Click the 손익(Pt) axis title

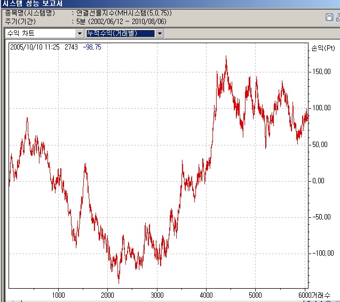coord(323,48)
